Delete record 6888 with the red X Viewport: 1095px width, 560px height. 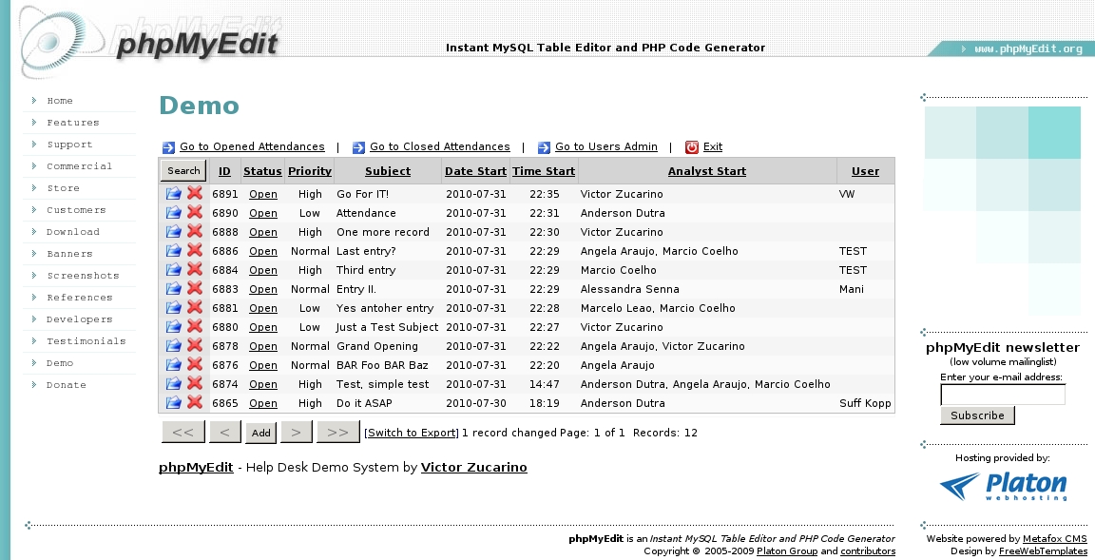coord(195,230)
